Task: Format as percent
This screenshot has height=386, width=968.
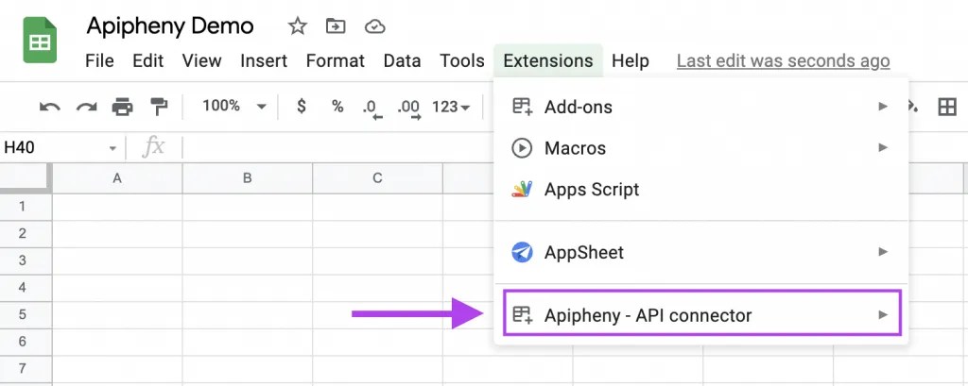Action: [337, 106]
